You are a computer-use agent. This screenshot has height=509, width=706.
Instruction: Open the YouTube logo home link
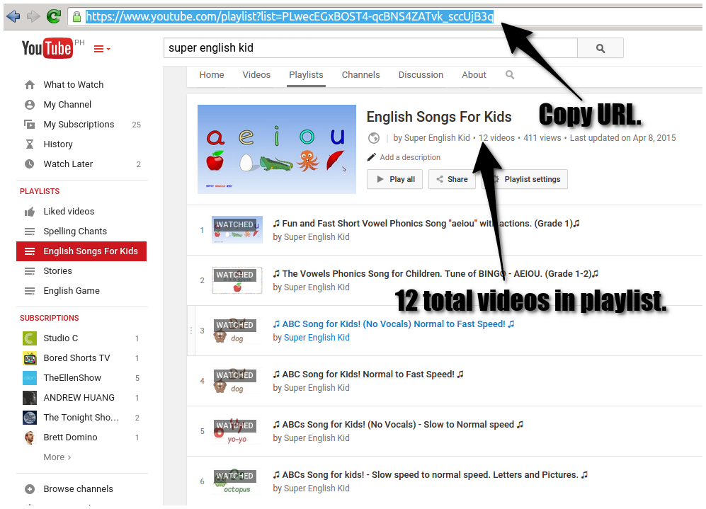click(47, 48)
